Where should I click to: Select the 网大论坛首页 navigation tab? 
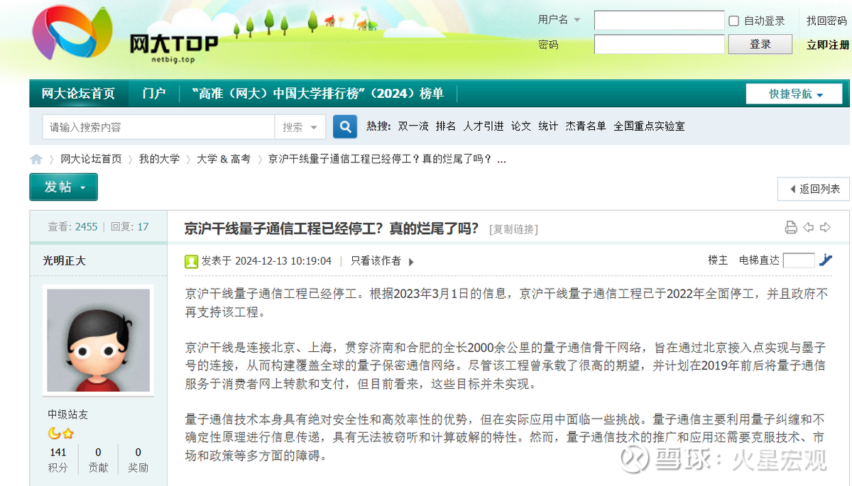[78, 94]
